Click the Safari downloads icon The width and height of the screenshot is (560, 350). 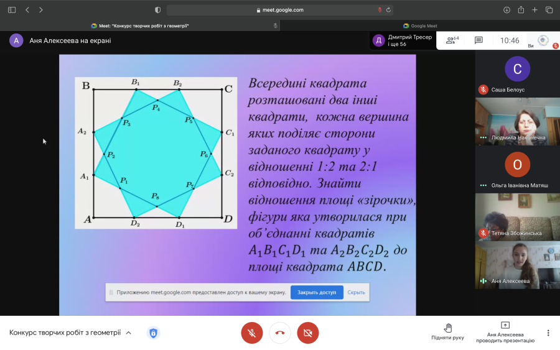pyautogui.click(x=506, y=10)
